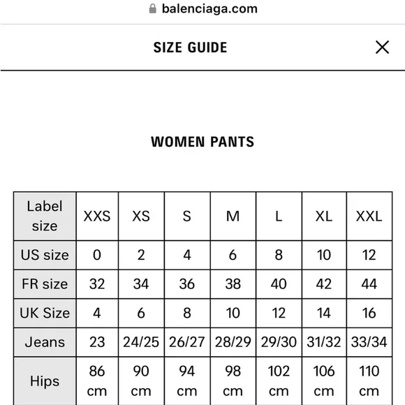Tap the lock icon beside balenciaga.com

tap(153, 8)
